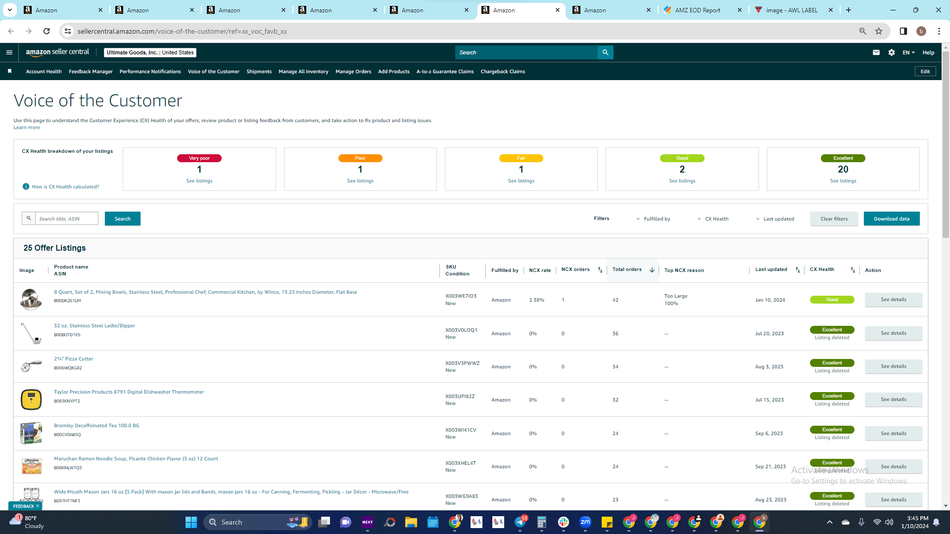Open the Windows notification bell

point(936,522)
